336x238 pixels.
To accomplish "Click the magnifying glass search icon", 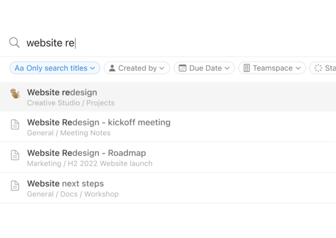I will tap(15, 43).
